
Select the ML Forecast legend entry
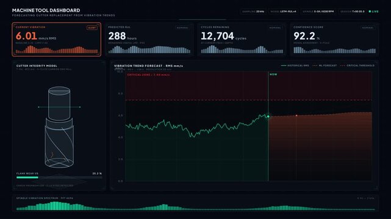[x=325, y=66]
